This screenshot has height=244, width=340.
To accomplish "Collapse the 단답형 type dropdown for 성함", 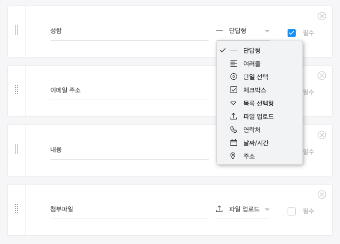I will click(x=243, y=30).
